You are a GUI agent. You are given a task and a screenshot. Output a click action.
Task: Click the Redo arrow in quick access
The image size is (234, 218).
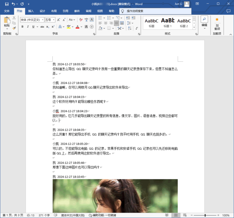click(x=22, y=4)
